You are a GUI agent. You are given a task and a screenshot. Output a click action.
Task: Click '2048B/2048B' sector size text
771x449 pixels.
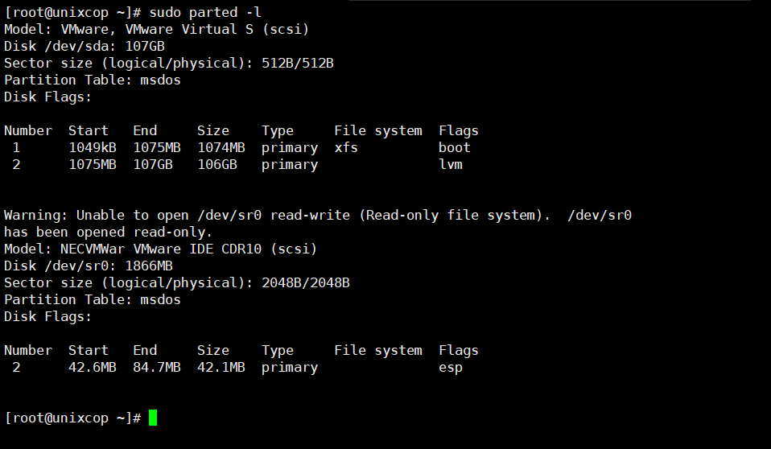click(305, 282)
